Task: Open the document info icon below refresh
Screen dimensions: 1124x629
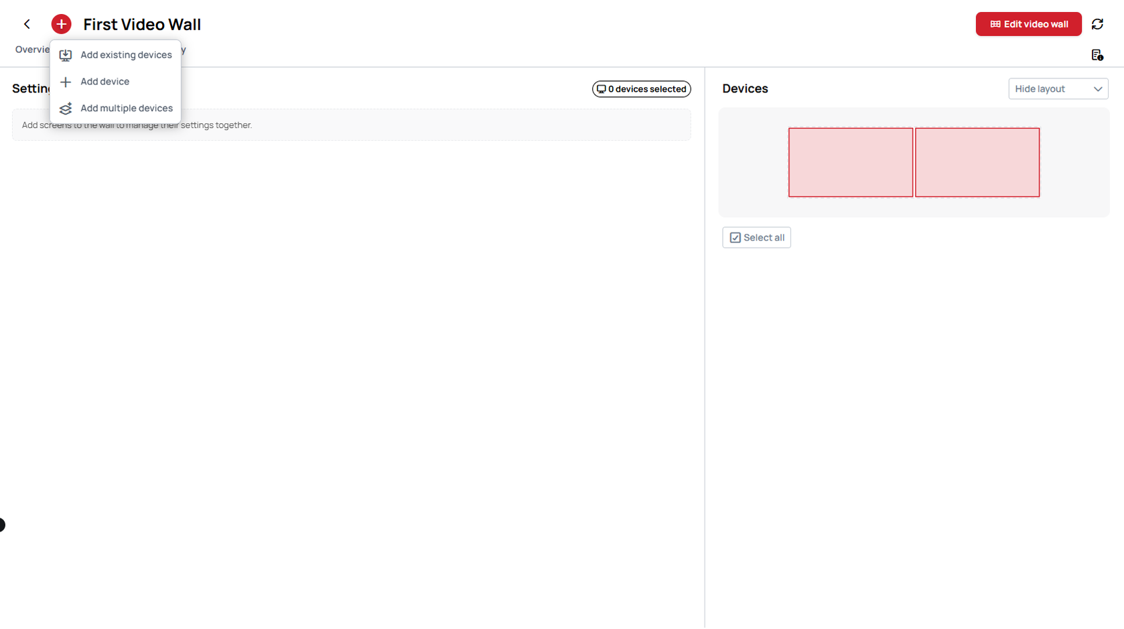Action: [1097, 55]
